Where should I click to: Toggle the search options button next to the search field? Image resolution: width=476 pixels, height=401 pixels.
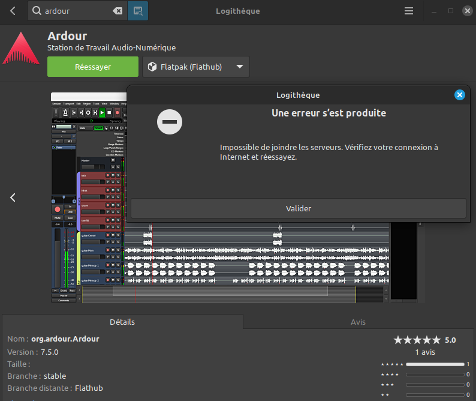[138, 11]
